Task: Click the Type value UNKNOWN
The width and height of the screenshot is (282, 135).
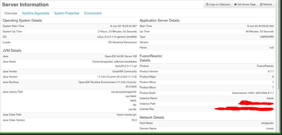Action: pos(267,37)
